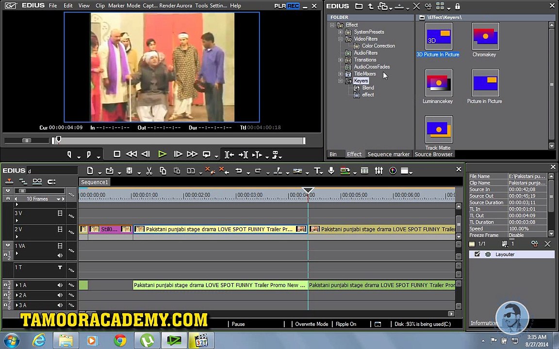The height and width of the screenshot is (349, 559).
Task: Toggle the 1 VA track audio speaker
Action: coord(60,255)
